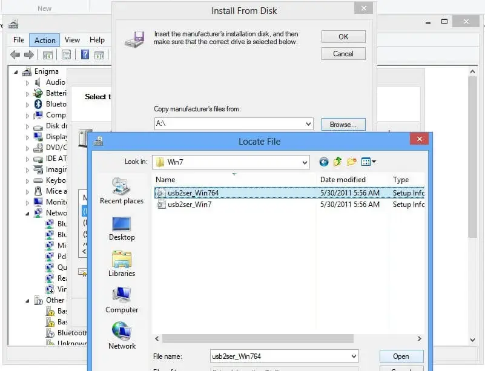Click Open to select usb2ser_Win764

point(401,356)
